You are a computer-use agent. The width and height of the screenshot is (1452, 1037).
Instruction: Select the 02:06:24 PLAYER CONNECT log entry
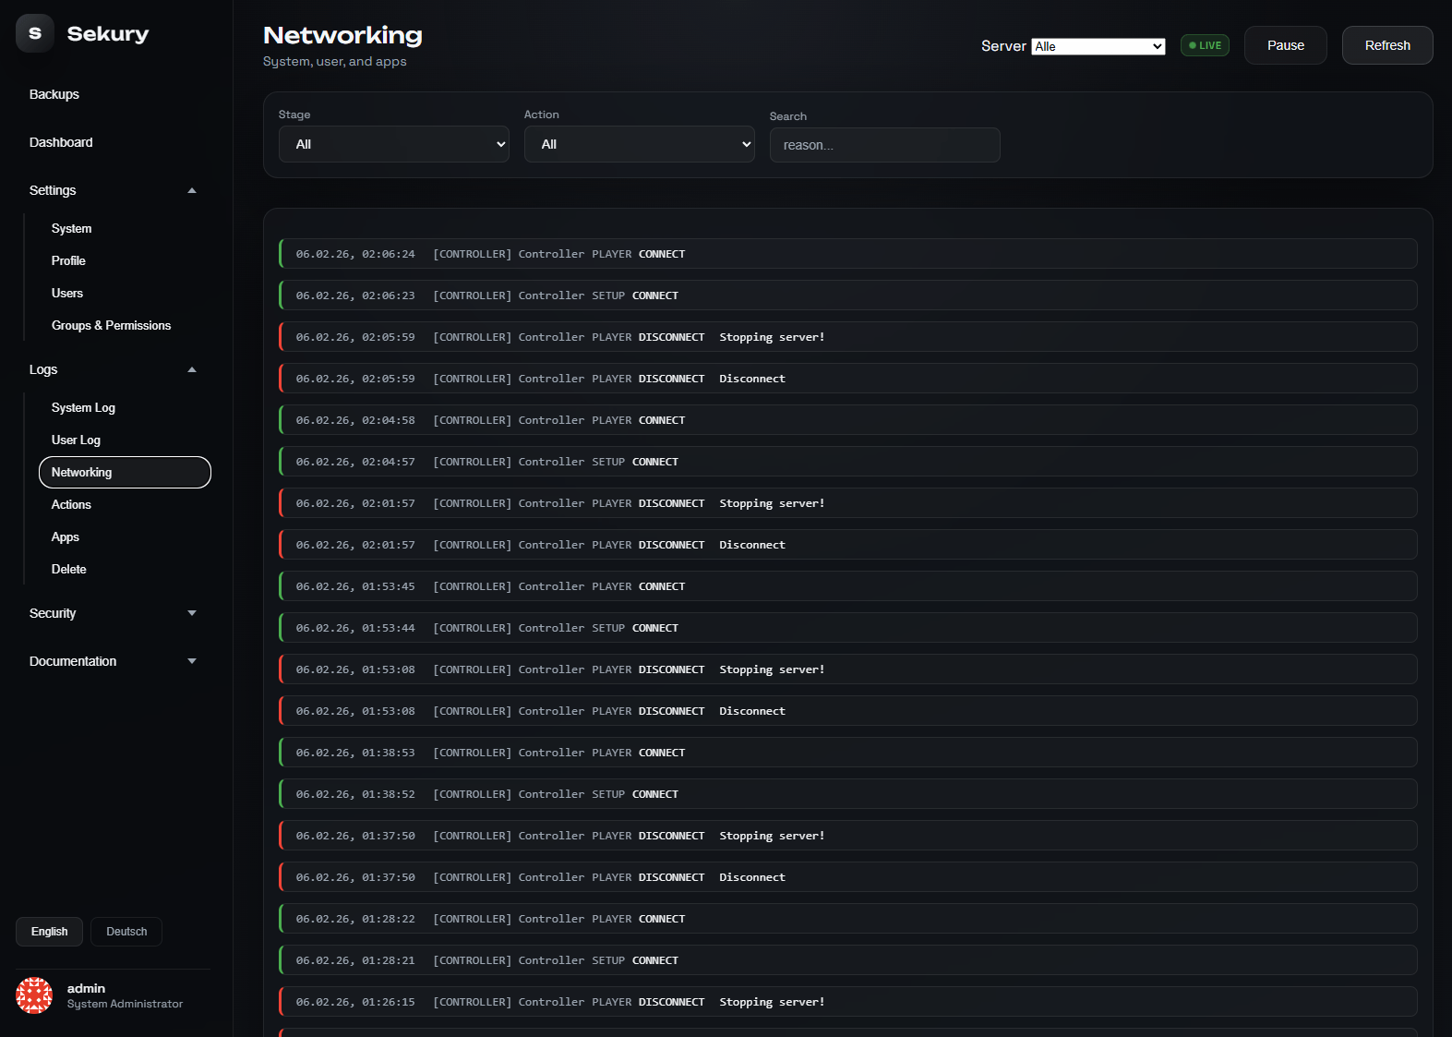coord(847,254)
